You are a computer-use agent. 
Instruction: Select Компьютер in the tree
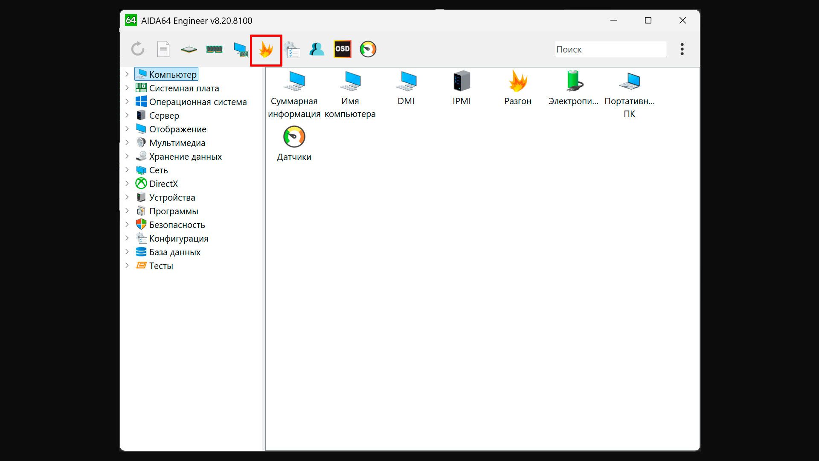point(166,74)
